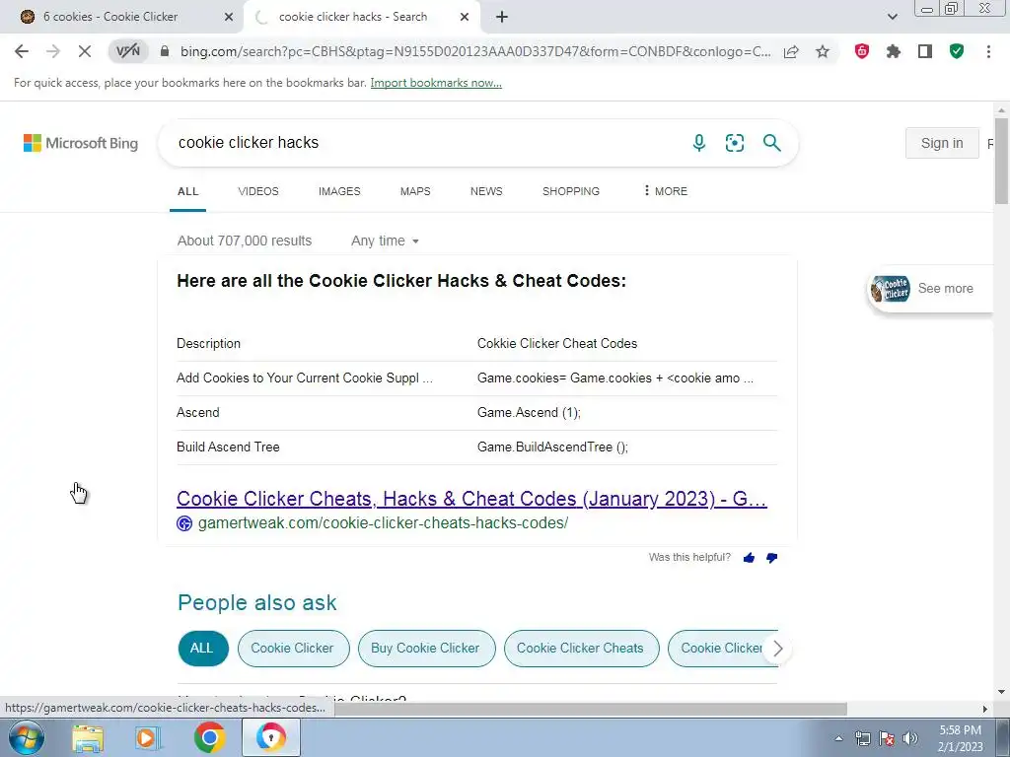The height and width of the screenshot is (757, 1010).
Task: Click Import bookmarks now link
Action: click(x=436, y=83)
